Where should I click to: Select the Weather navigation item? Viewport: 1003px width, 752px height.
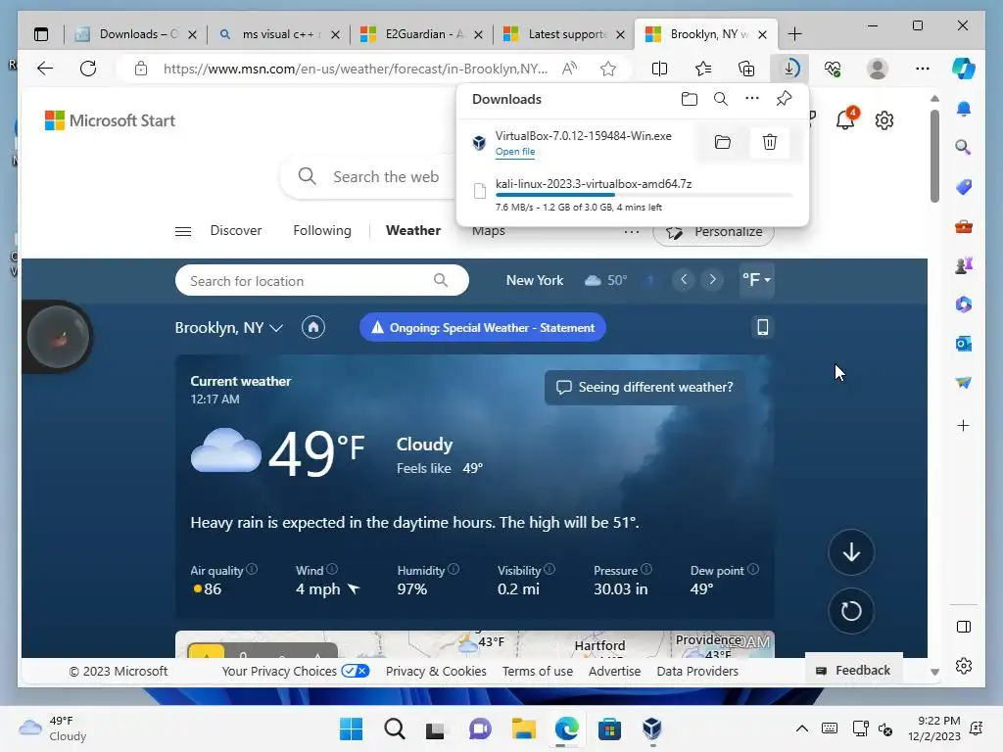413,230
